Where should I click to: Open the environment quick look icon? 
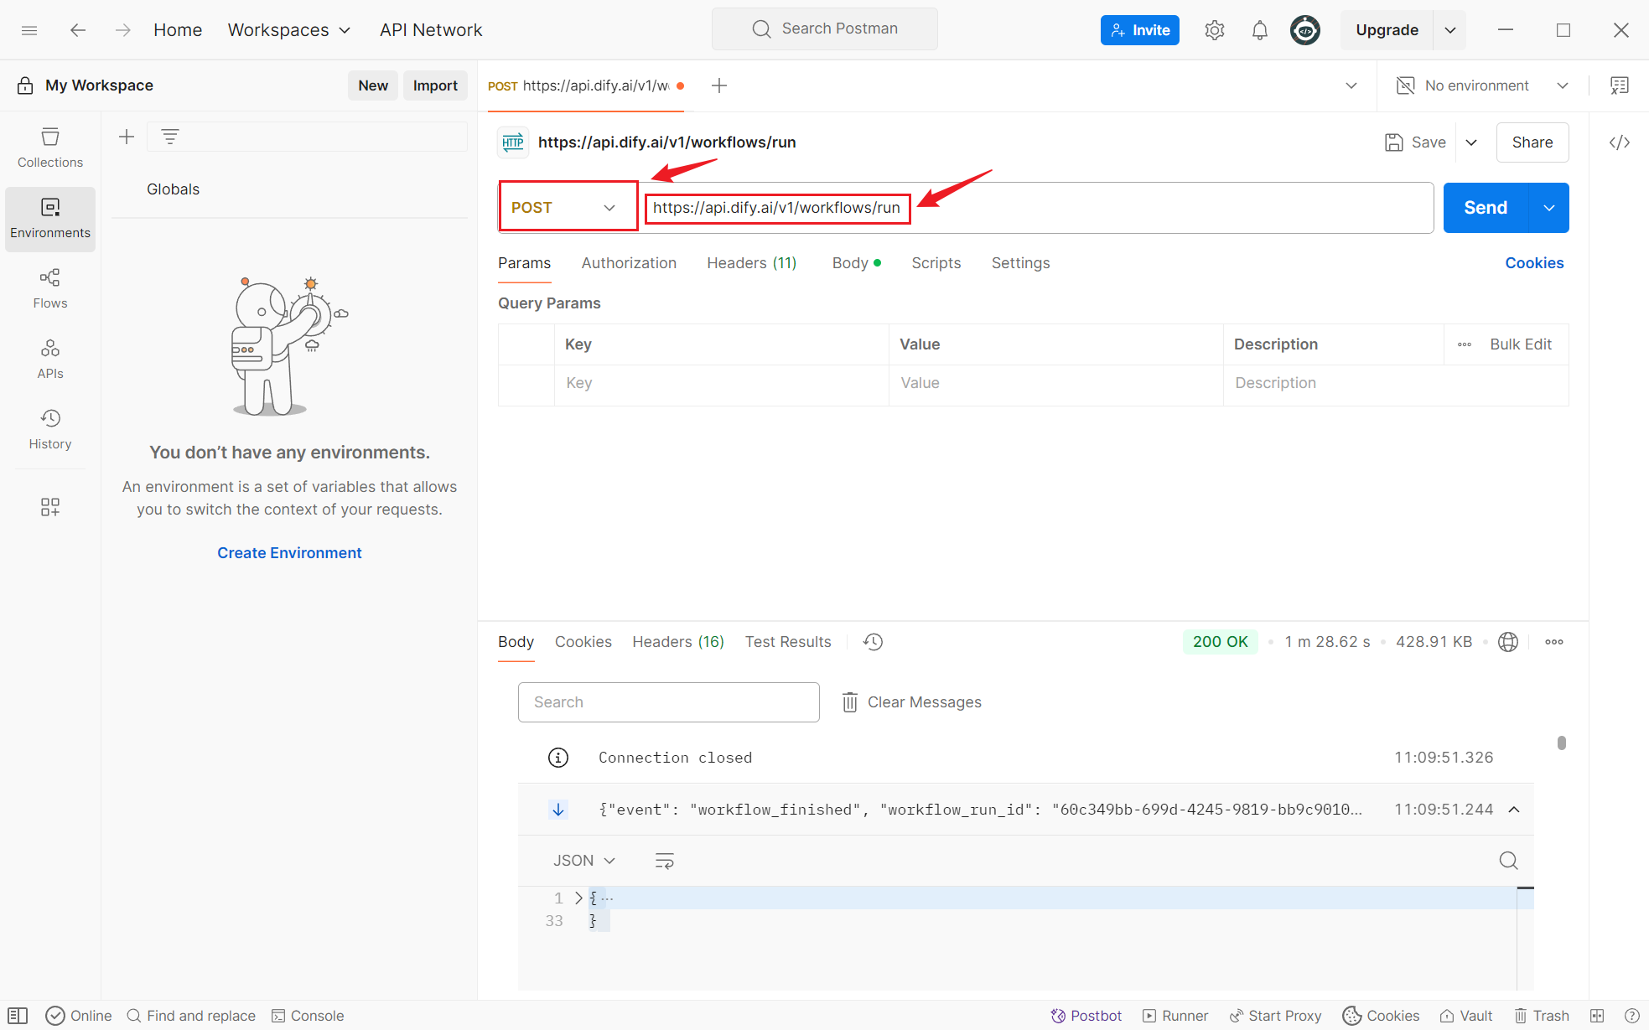(x=1620, y=85)
